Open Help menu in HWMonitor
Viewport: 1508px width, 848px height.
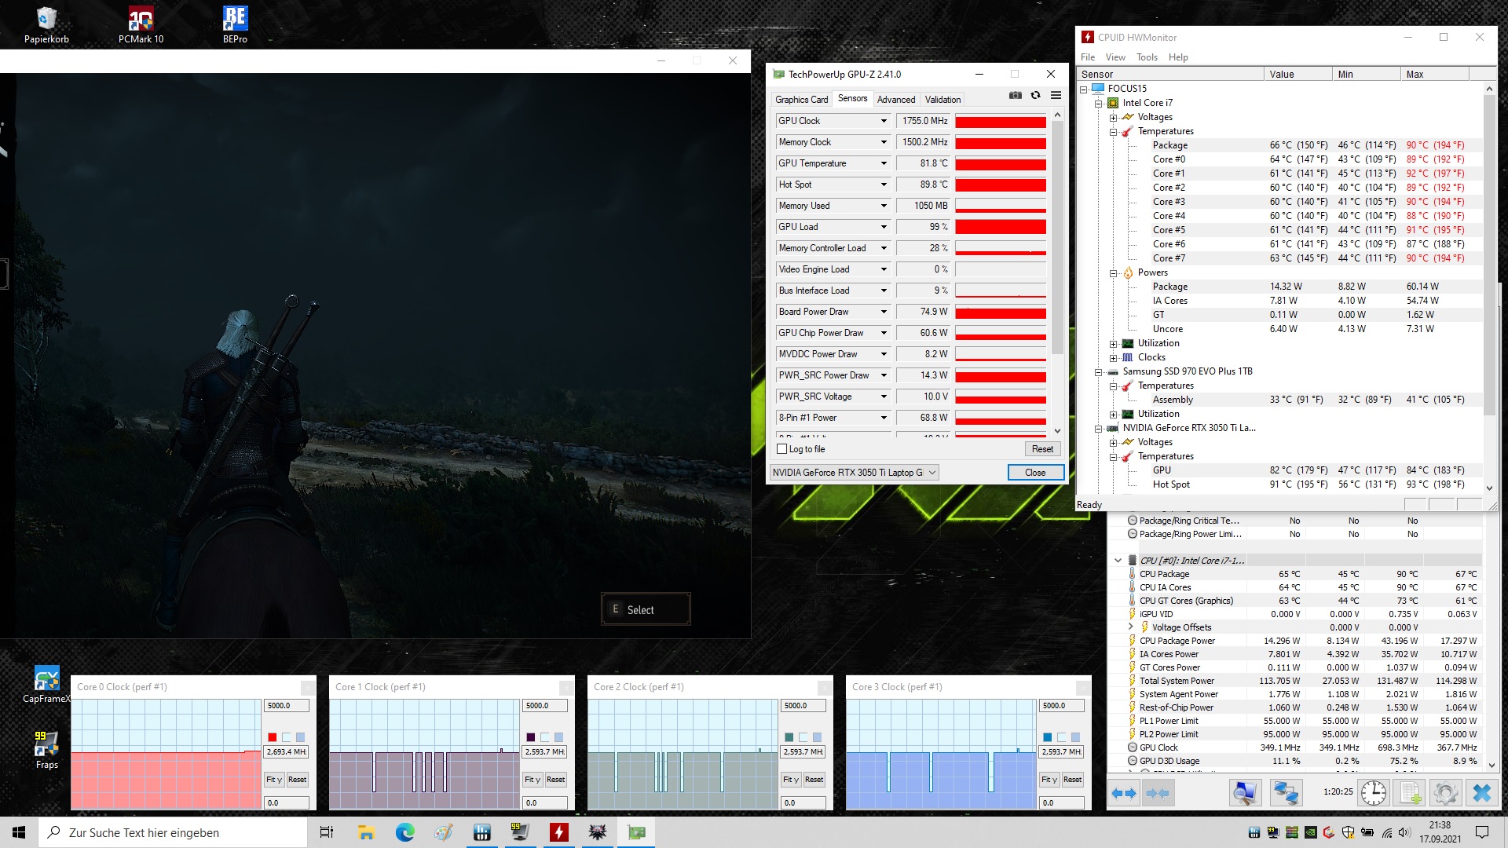click(x=1178, y=57)
